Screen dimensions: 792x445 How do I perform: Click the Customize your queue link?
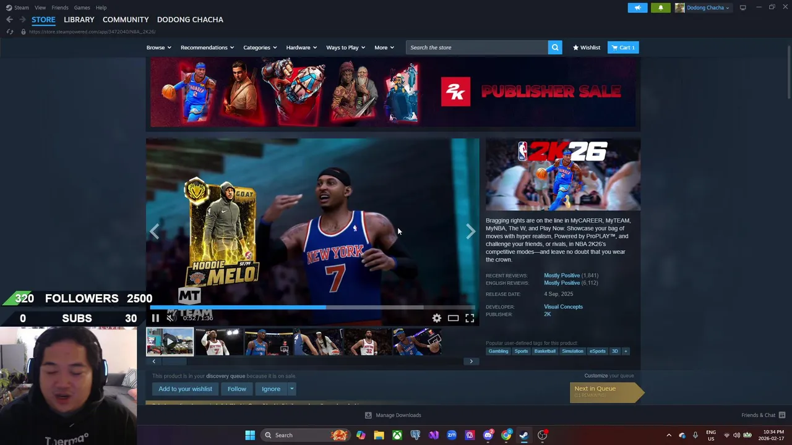click(x=609, y=376)
